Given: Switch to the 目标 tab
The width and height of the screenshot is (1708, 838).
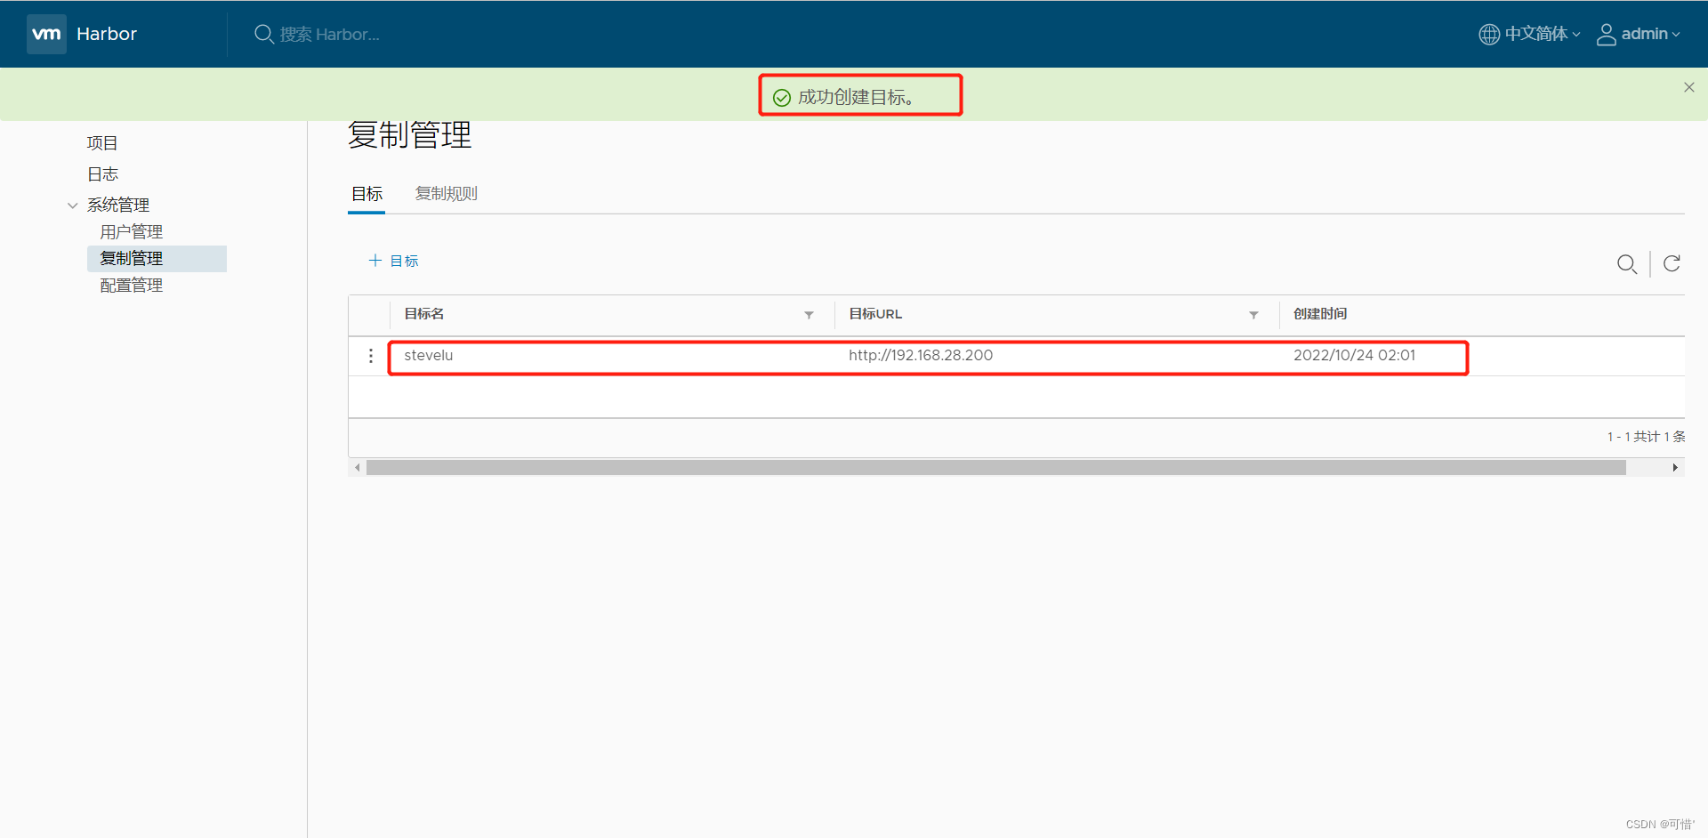Looking at the screenshot, I should tap(367, 194).
